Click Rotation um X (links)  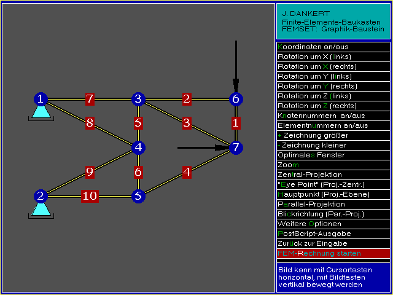click(333, 57)
